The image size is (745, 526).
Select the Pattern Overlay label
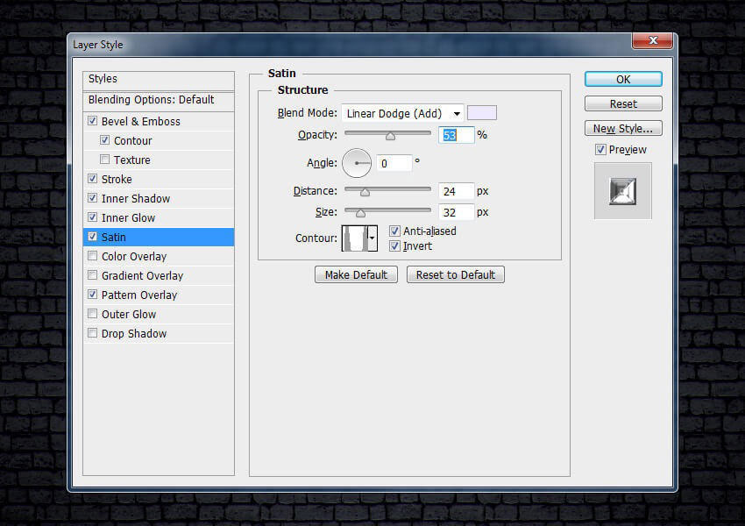(139, 295)
